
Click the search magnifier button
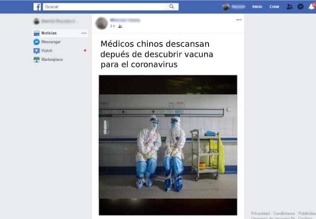pyautogui.click(x=172, y=7)
